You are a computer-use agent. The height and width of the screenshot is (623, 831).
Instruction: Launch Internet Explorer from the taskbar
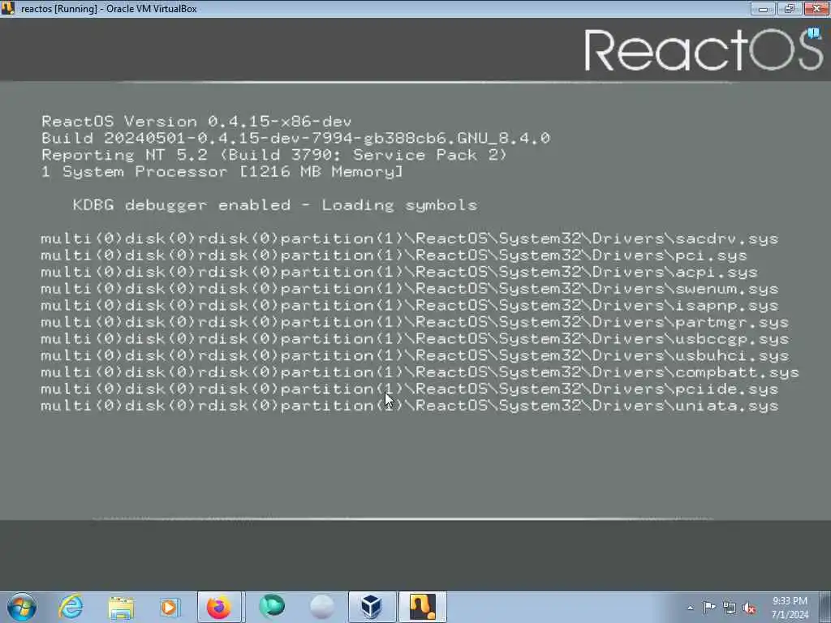point(71,607)
